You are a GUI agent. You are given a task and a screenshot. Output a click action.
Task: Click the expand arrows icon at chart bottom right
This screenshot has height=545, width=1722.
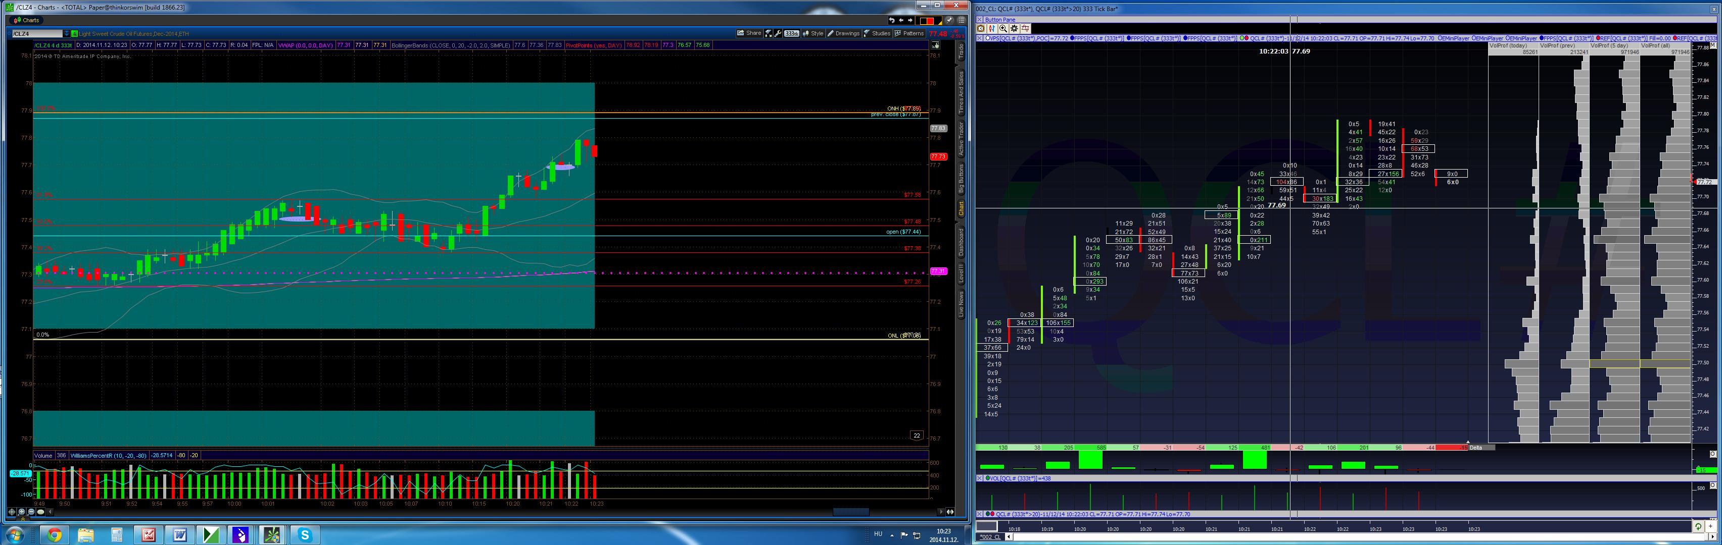(x=950, y=512)
